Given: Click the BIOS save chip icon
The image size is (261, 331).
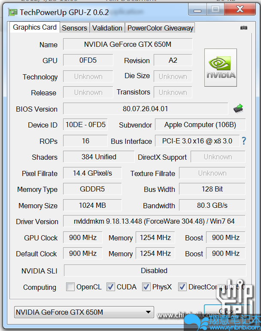Looking at the screenshot, I should (x=238, y=109).
